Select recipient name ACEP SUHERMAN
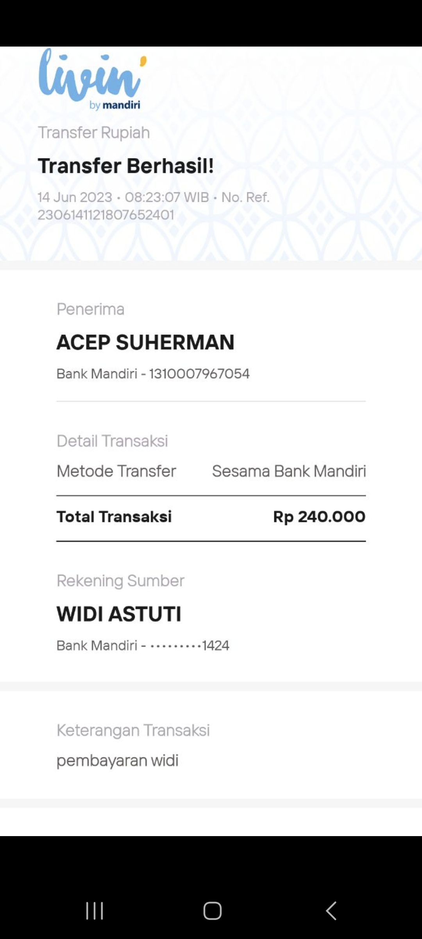 pyautogui.click(x=145, y=342)
